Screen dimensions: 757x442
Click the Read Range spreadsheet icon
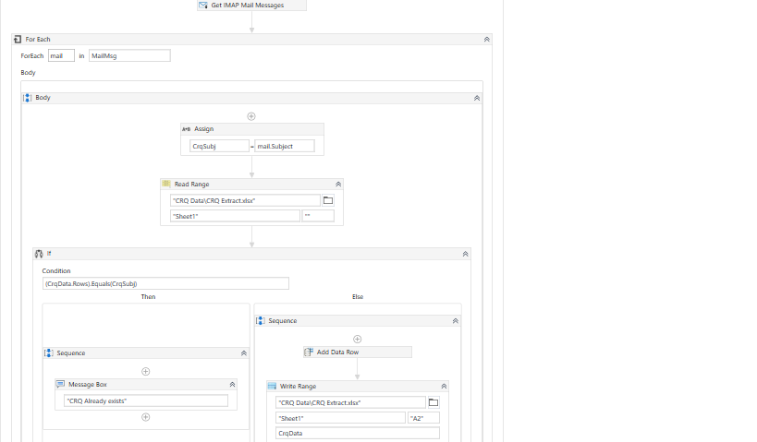(x=166, y=184)
